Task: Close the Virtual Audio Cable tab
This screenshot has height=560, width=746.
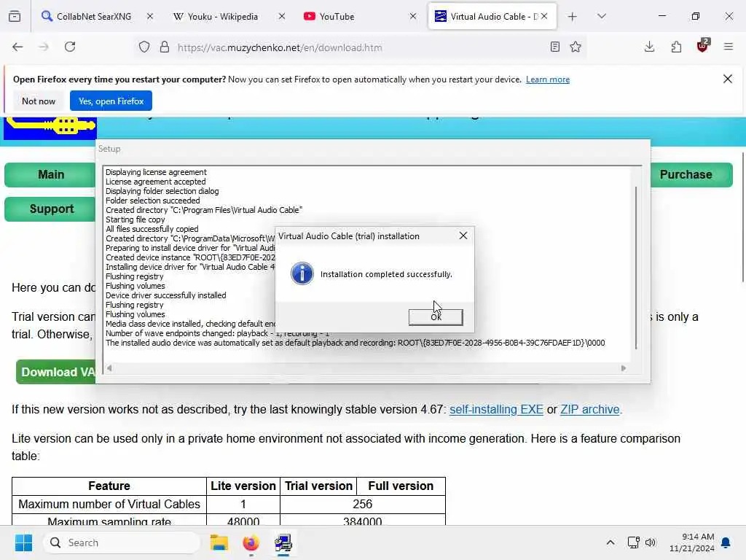Action: (x=544, y=16)
